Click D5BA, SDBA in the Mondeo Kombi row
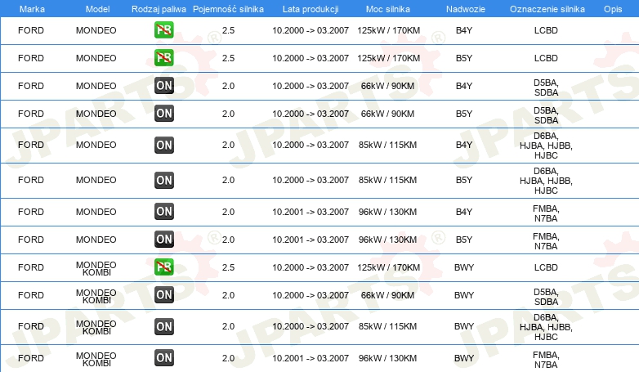Image resolution: width=639 pixels, height=372 pixels. click(x=546, y=297)
